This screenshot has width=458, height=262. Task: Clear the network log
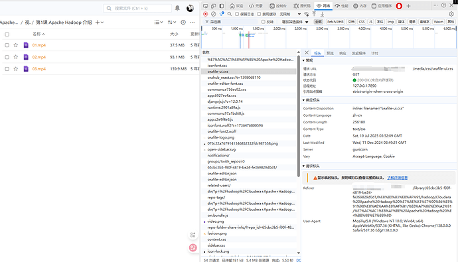tap(214, 14)
